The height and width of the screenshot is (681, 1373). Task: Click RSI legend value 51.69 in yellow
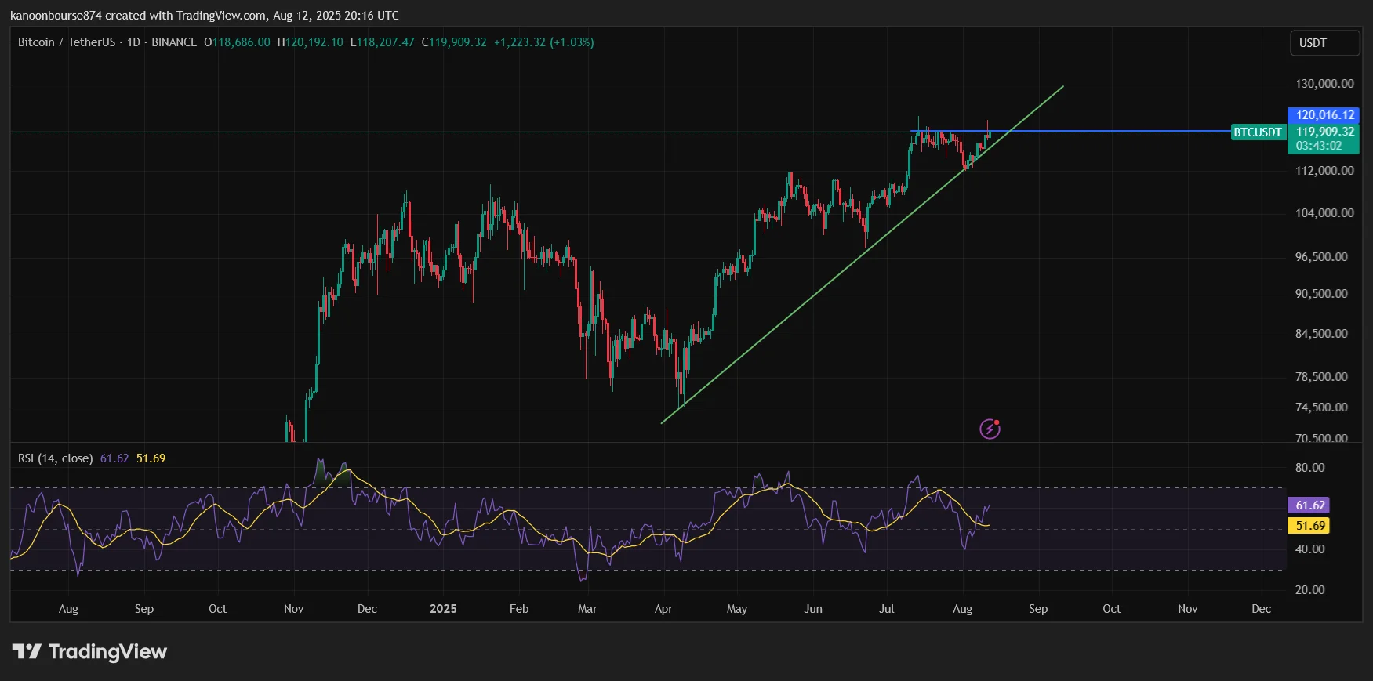click(151, 458)
